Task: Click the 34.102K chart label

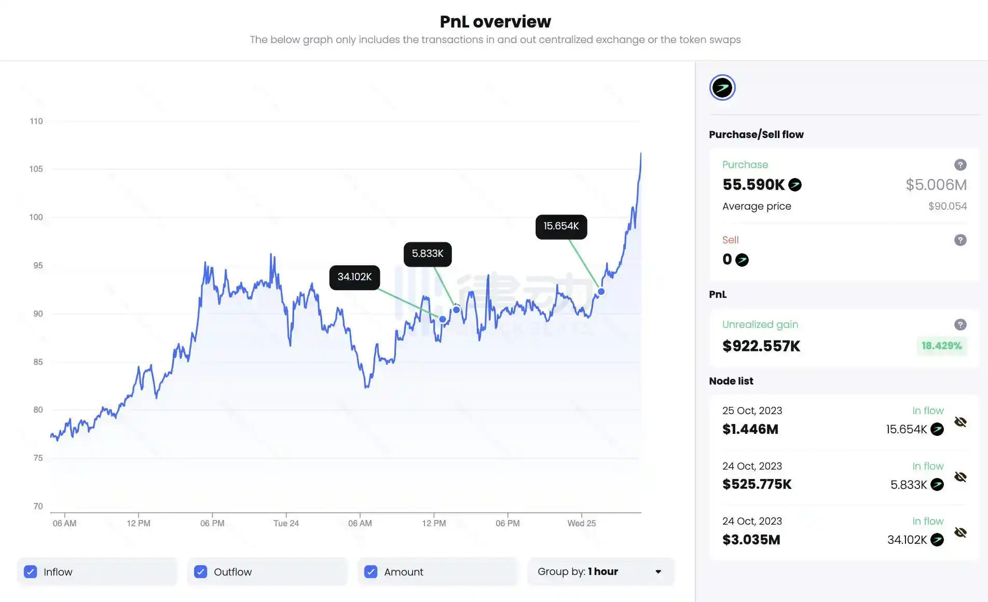Action: [354, 277]
